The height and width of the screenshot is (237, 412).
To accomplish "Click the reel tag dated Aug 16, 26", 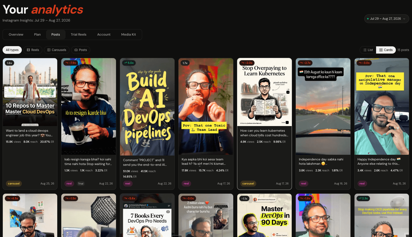I will point(303,183).
